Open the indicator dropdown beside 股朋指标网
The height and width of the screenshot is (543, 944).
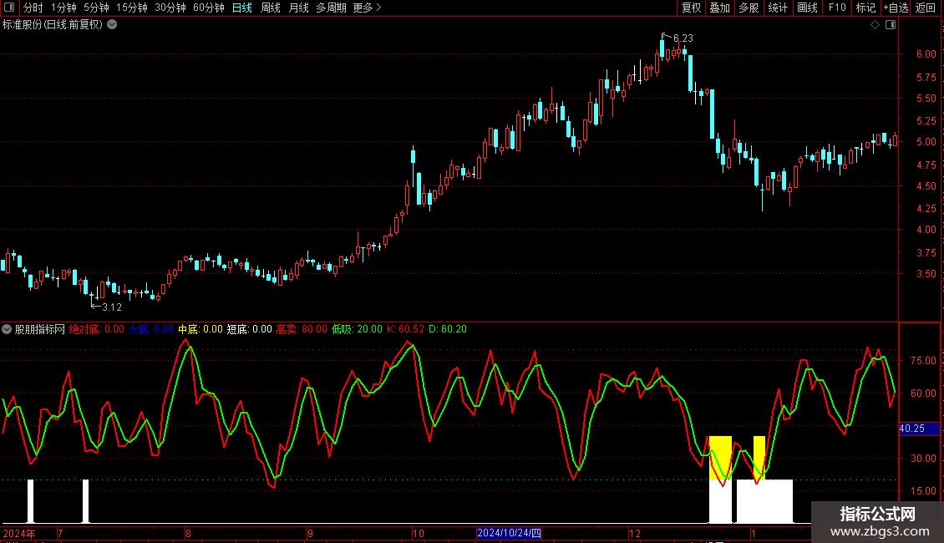pyautogui.click(x=7, y=329)
